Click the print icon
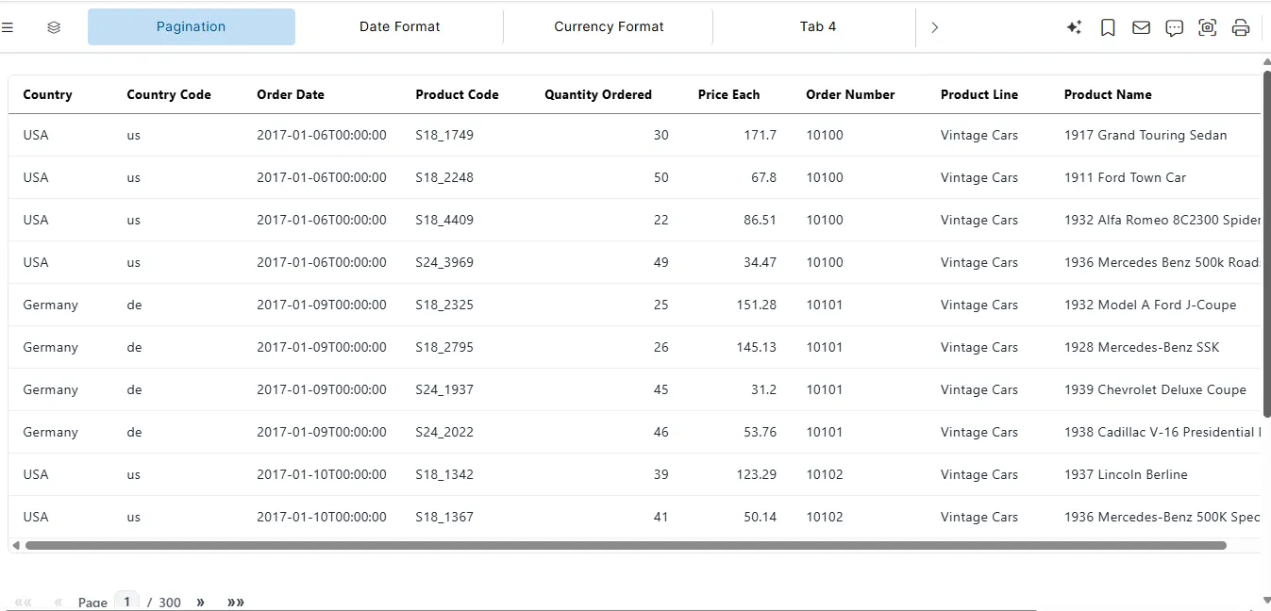This screenshot has height=611, width=1271. (x=1241, y=27)
